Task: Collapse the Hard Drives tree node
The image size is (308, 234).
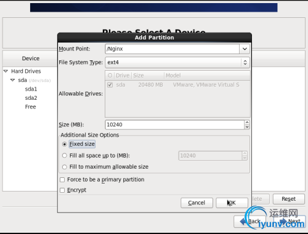Action: pos(6,71)
